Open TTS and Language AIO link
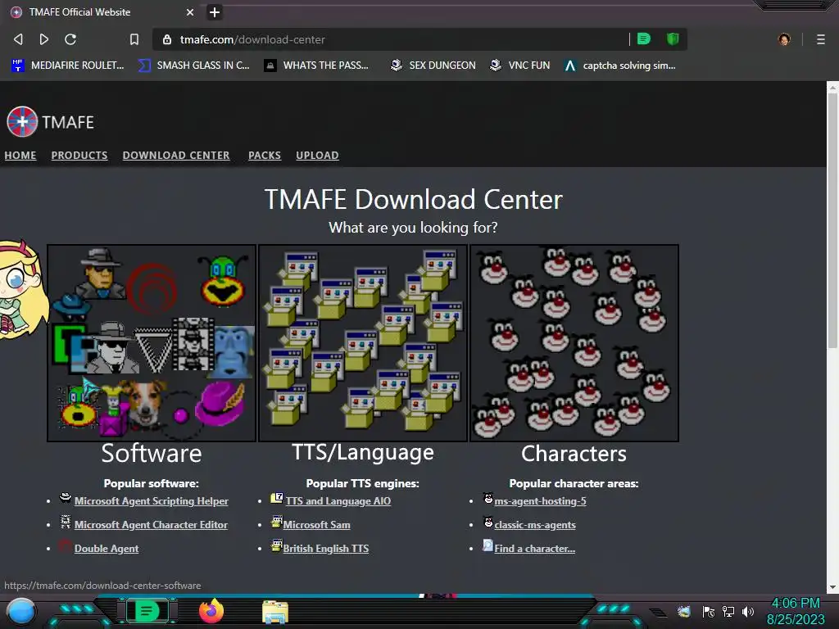 click(x=338, y=501)
